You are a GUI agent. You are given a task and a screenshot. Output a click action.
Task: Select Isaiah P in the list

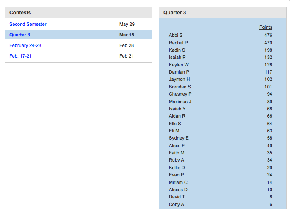pyautogui.click(x=177, y=57)
